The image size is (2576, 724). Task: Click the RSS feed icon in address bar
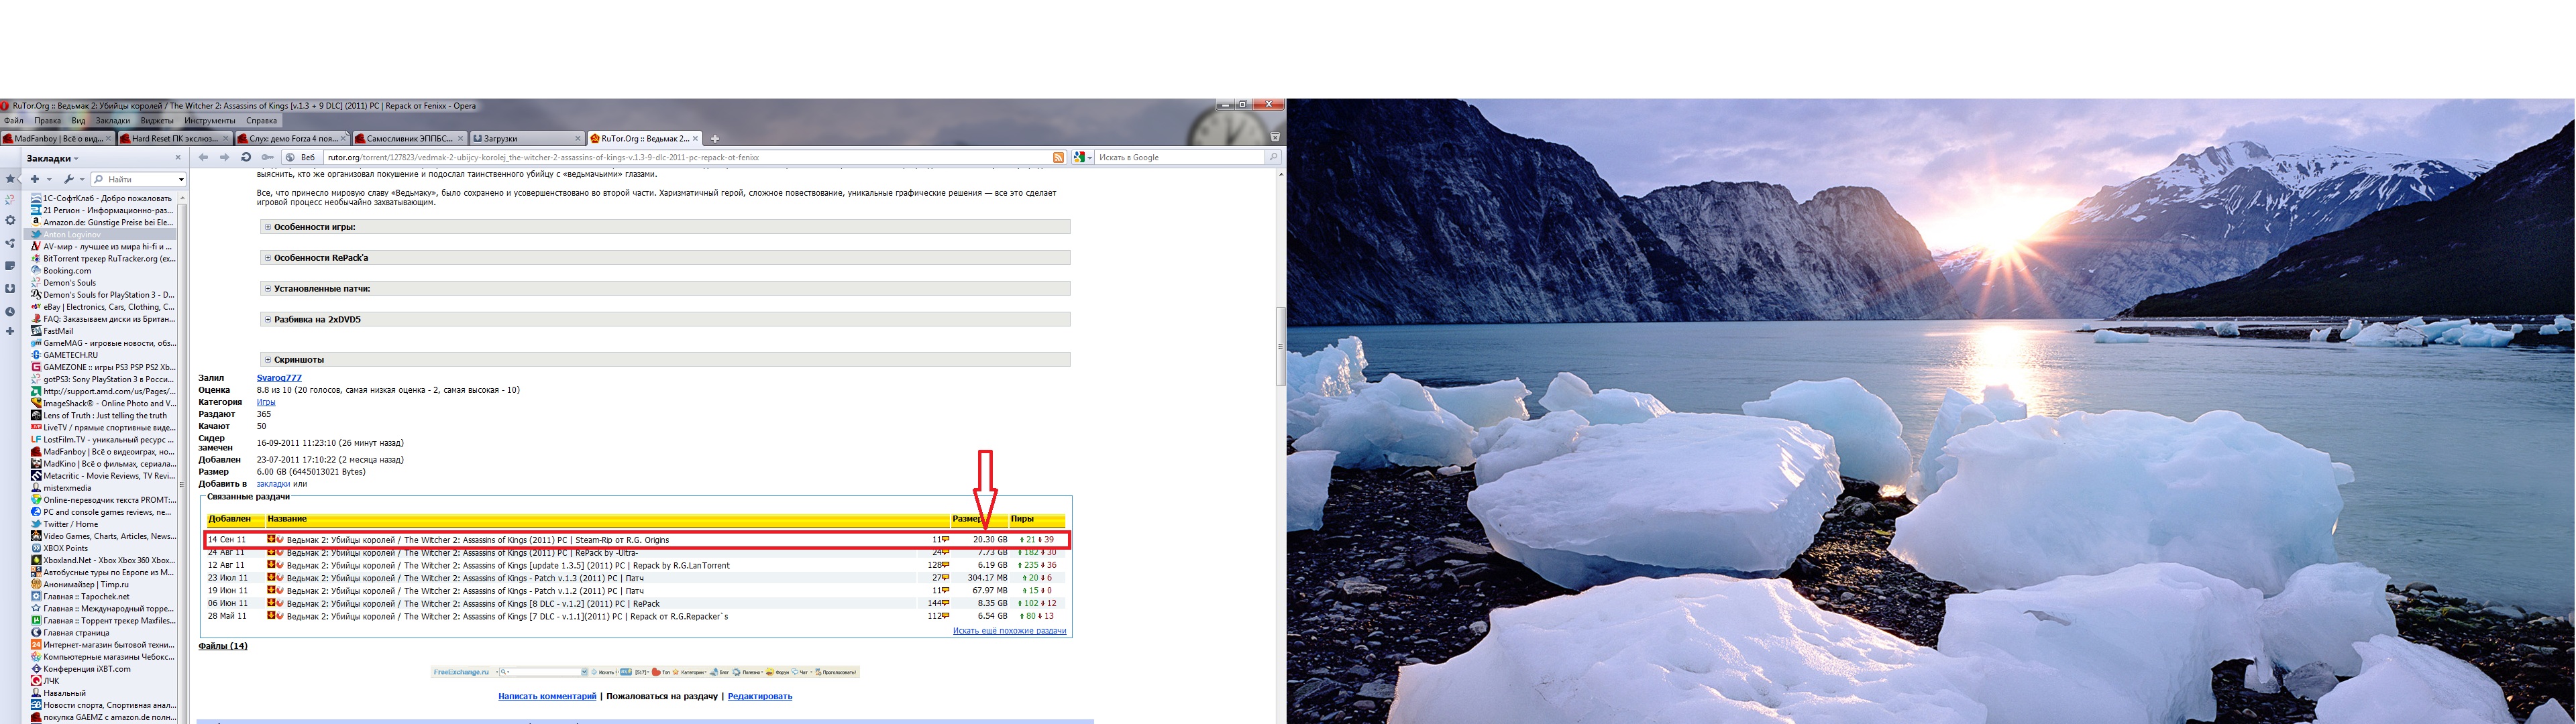tap(1058, 157)
